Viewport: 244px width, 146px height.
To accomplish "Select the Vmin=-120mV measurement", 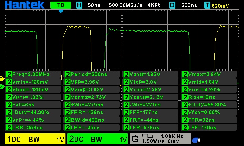I will tap(33, 82).
